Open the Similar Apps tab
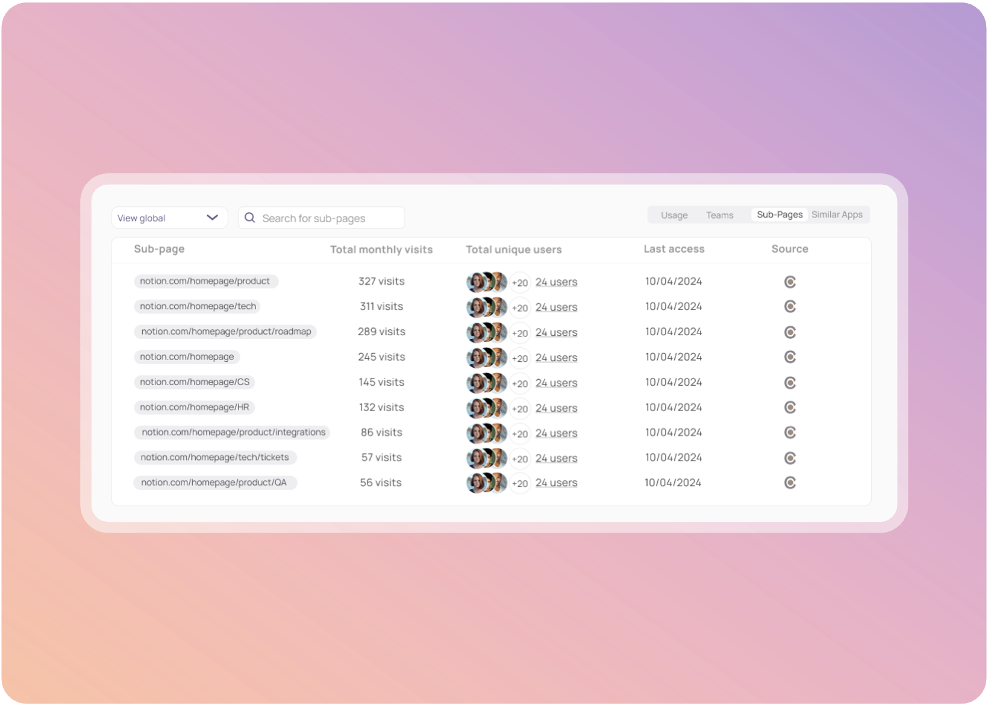The width and height of the screenshot is (988, 706). pyautogui.click(x=837, y=215)
